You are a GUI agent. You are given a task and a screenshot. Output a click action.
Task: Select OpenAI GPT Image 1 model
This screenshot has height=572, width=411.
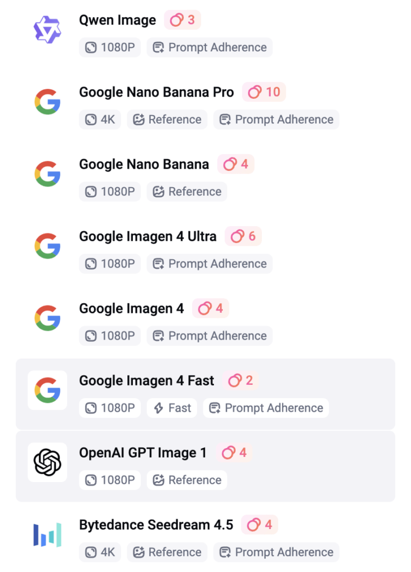click(143, 452)
